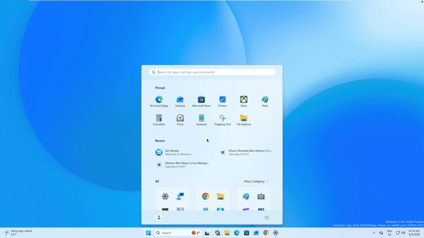The image size is (424, 238).
Task: Open the Feedback Hub icon in All apps
Action: 180,196
